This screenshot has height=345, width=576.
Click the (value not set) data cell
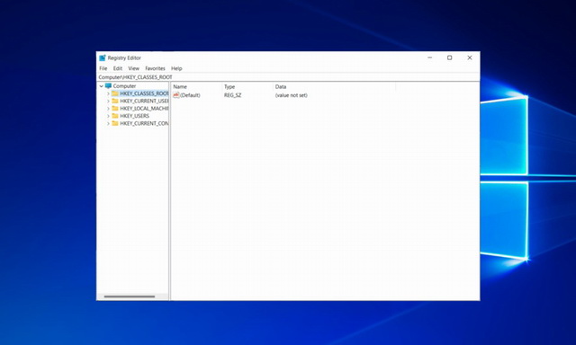click(292, 95)
